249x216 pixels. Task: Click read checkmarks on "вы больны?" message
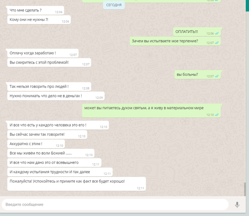[x=217, y=76]
